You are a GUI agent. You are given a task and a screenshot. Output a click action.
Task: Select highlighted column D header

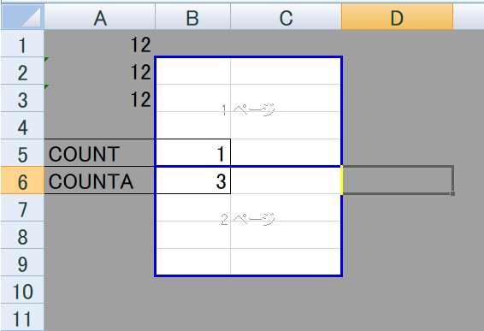click(397, 16)
